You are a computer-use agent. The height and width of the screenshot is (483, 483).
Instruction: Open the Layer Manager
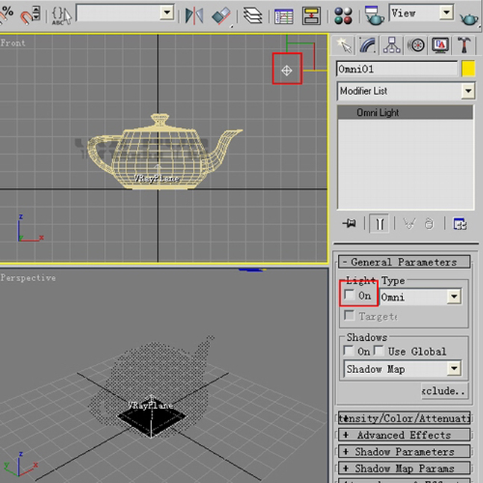(252, 15)
